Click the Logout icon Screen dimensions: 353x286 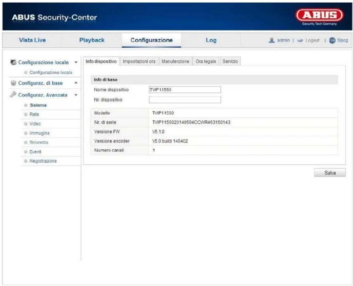(301, 41)
